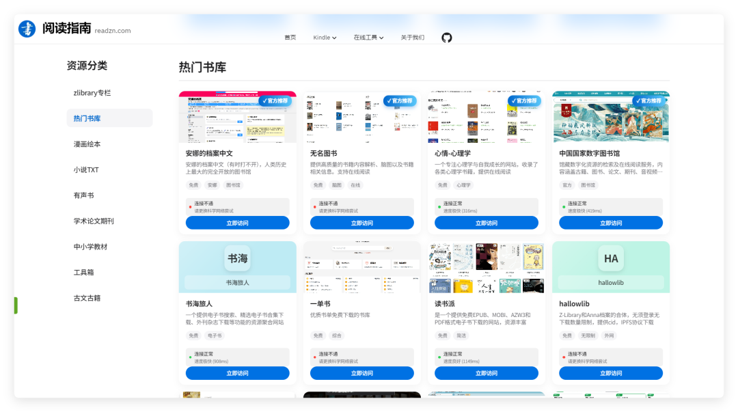Click 连接正常 status on 心情-心理学
This screenshot has height=412, width=738.
click(487, 207)
